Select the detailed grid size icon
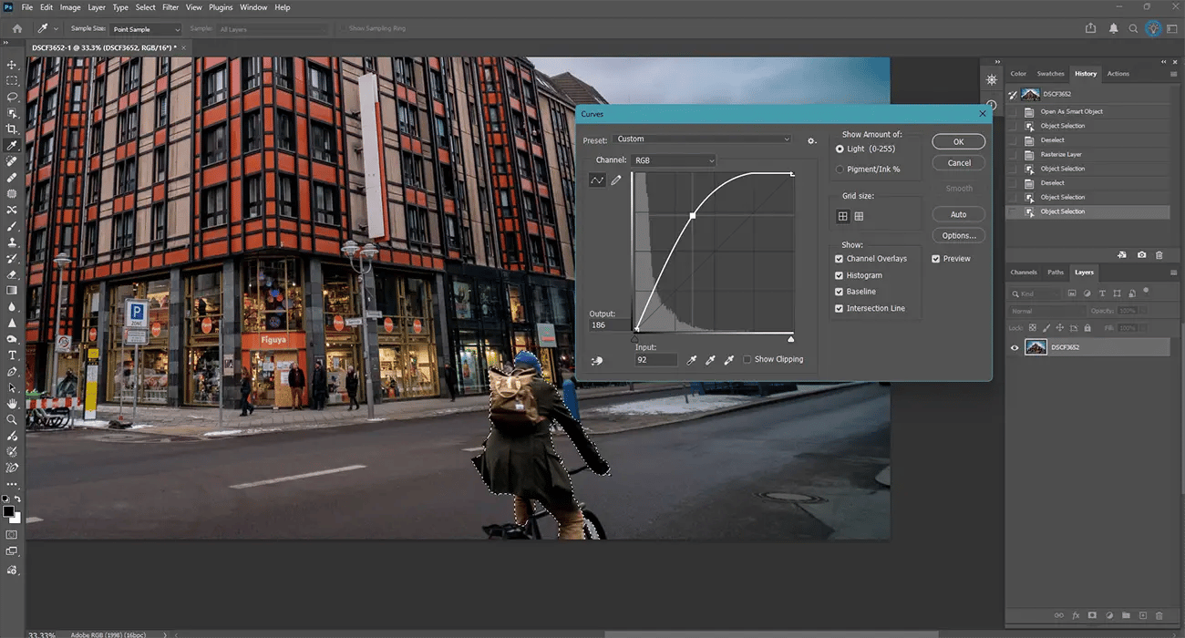Image resolution: width=1185 pixels, height=638 pixels. coord(859,216)
